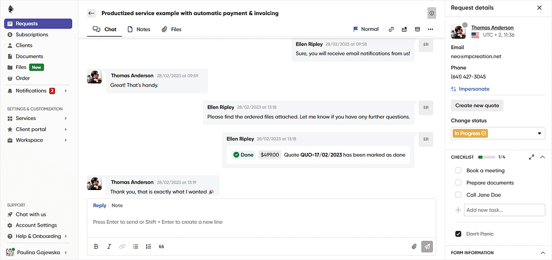This screenshot has width=552, height=260.
Task: Click into the reply message text area
Action: (x=261, y=222)
